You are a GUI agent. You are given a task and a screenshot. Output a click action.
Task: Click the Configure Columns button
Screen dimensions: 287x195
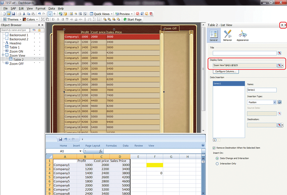point(226,71)
